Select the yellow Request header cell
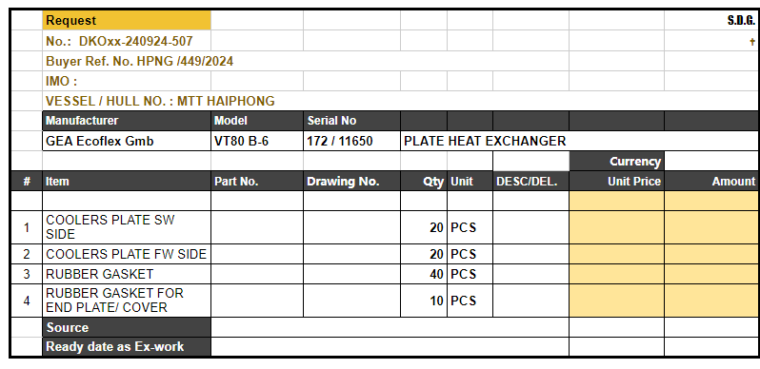The height and width of the screenshot is (369, 760). point(127,20)
